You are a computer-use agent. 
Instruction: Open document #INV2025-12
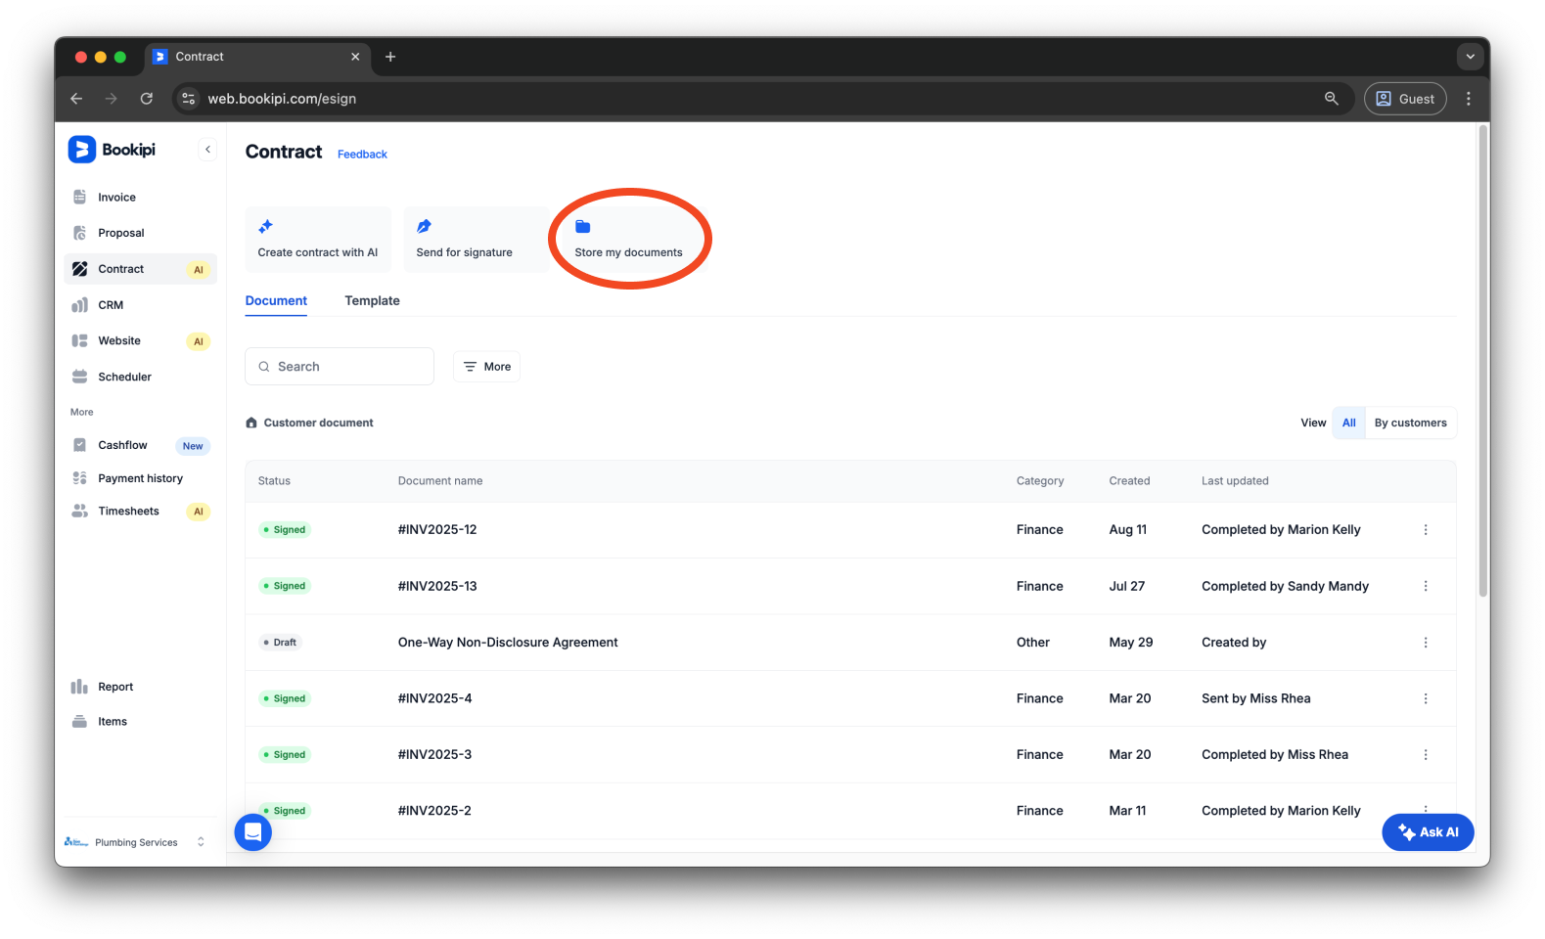tap(437, 530)
